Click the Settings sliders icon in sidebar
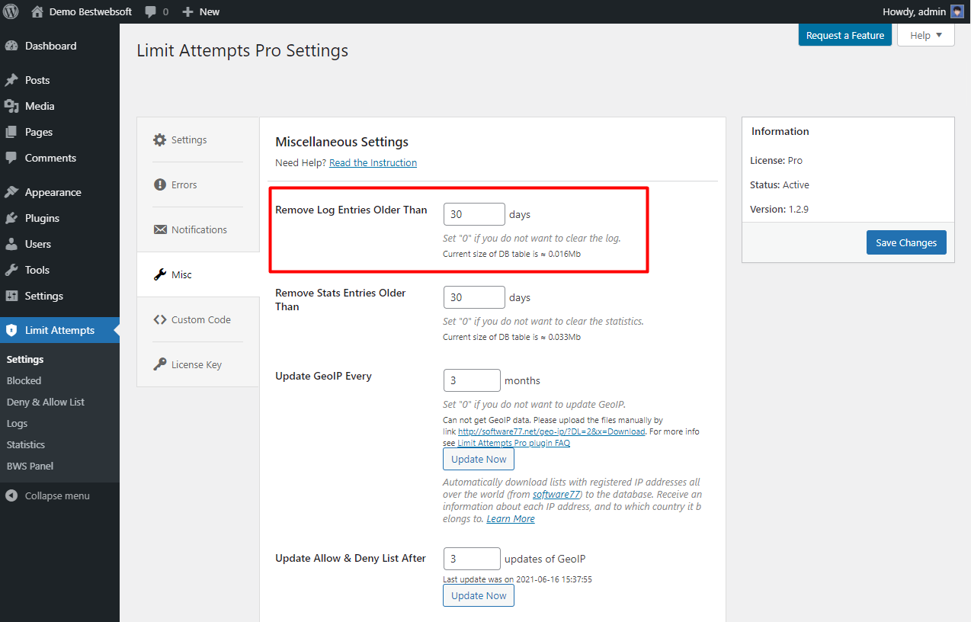This screenshot has width=971, height=622. tap(11, 296)
